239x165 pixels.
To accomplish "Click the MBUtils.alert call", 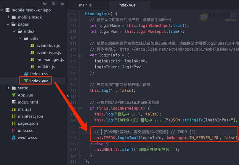I will point(118,150).
